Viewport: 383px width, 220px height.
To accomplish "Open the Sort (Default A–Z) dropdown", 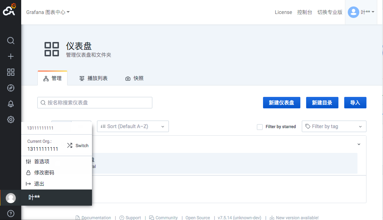I will click(133, 126).
